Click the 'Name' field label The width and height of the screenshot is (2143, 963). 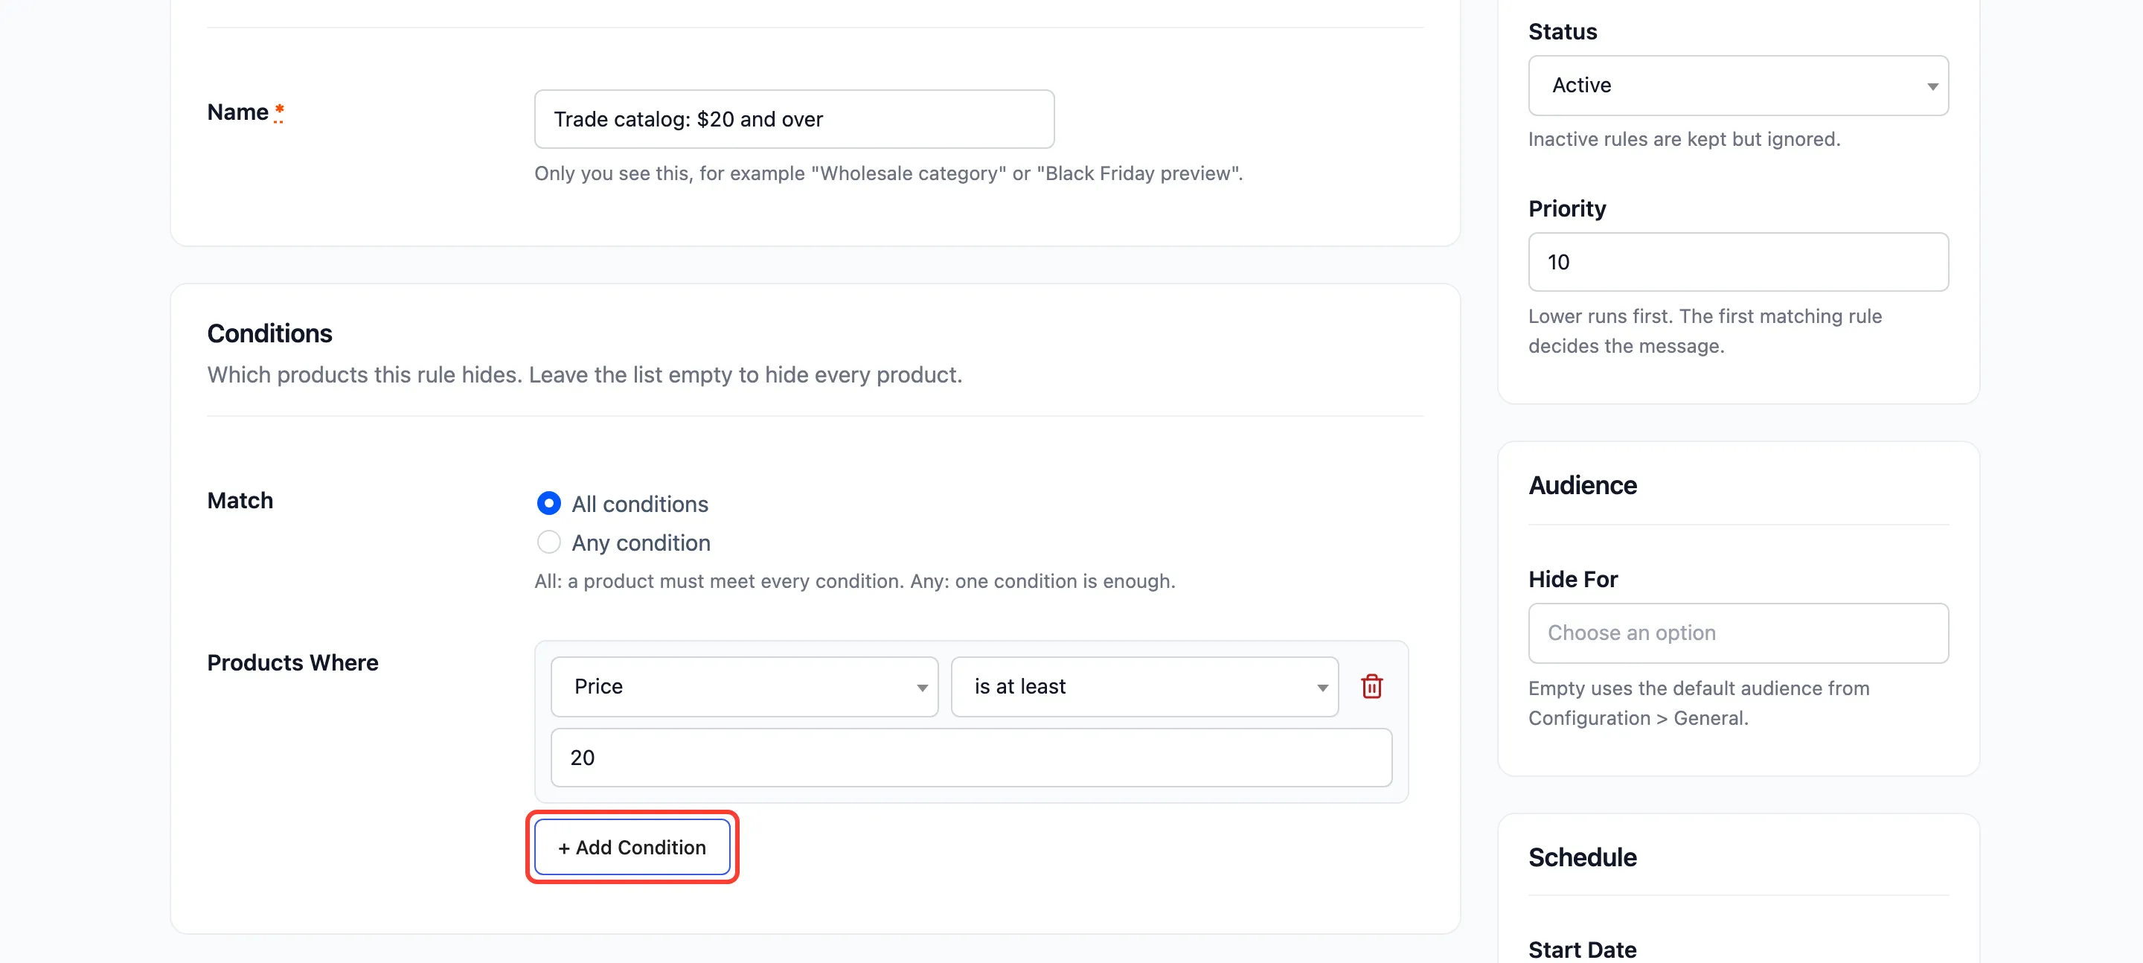pyautogui.click(x=237, y=112)
